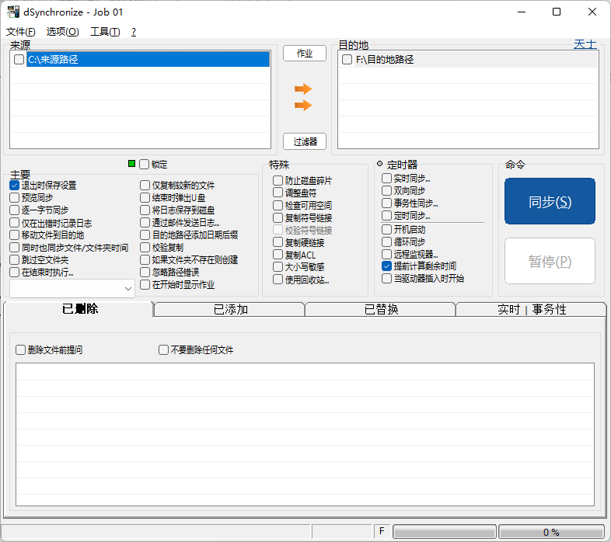Enable 通过邮件发送日志... checkbox

145,223
